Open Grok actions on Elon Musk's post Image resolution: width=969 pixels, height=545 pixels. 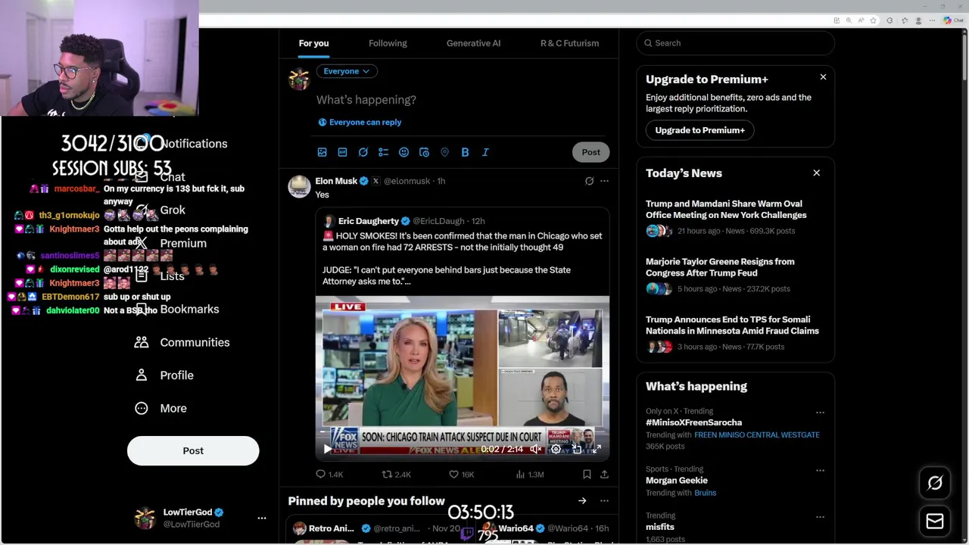coord(589,181)
